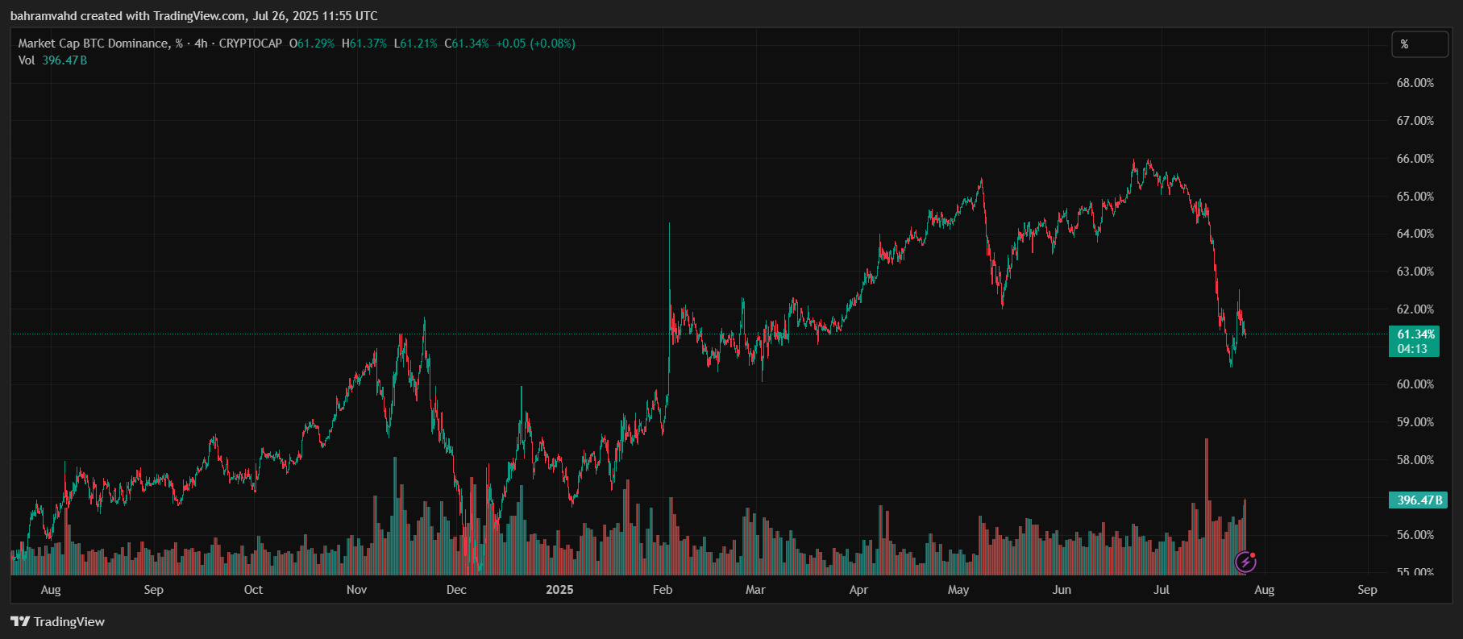Click the Jun label on time axis
Screen dimensions: 1463x639
[x=1062, y=590]
